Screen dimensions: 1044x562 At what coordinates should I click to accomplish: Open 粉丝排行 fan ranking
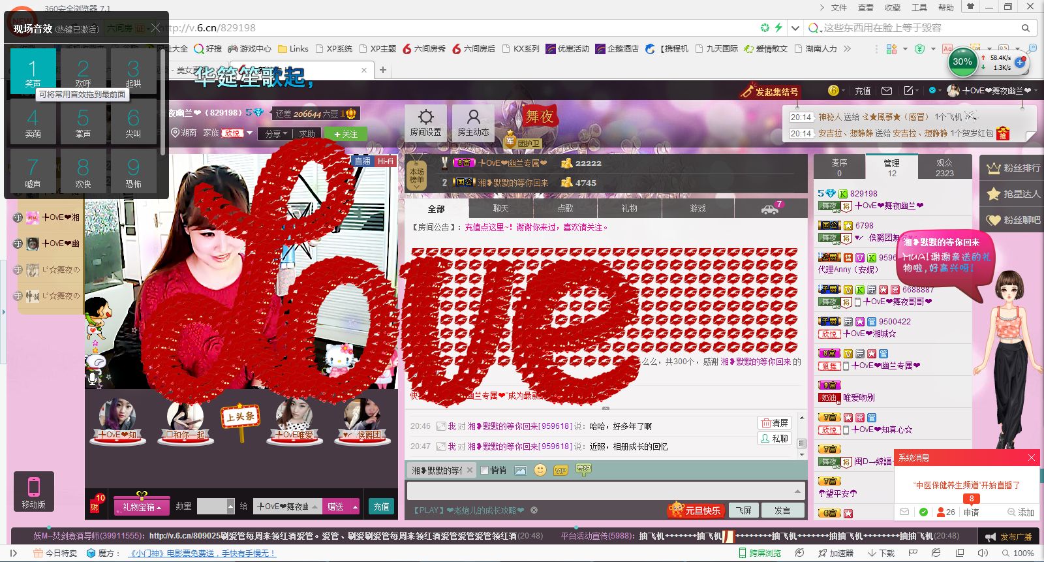(1013, 168)
